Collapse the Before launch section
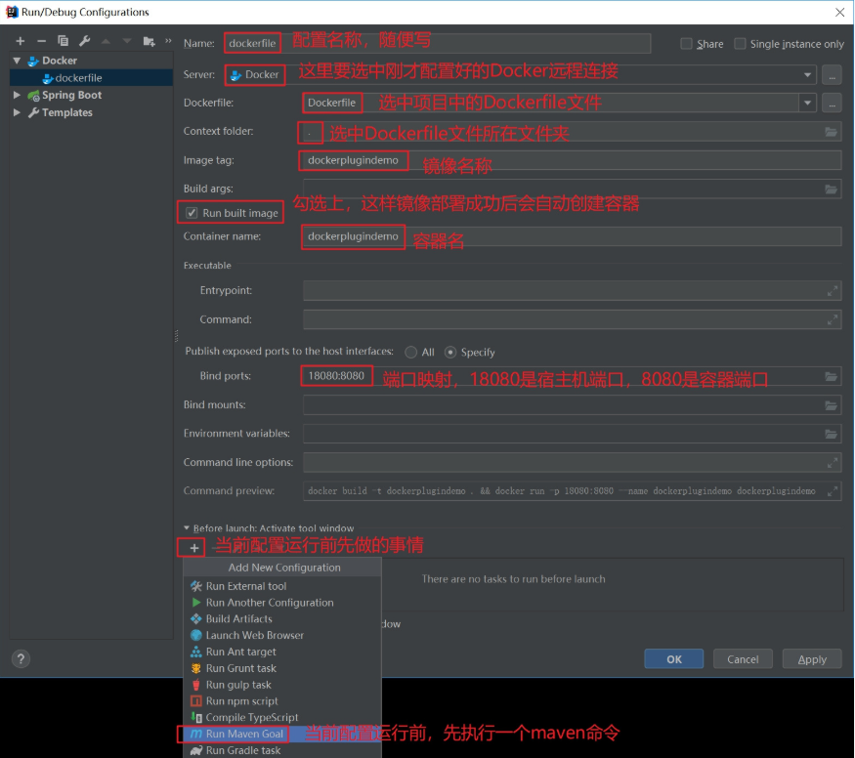The width and height of the screenshot is (855, 758). pyautogui.click(x=187, y=527)
